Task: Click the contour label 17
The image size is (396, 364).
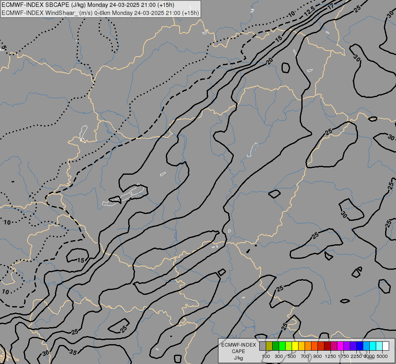Action: tap(331, 6)
